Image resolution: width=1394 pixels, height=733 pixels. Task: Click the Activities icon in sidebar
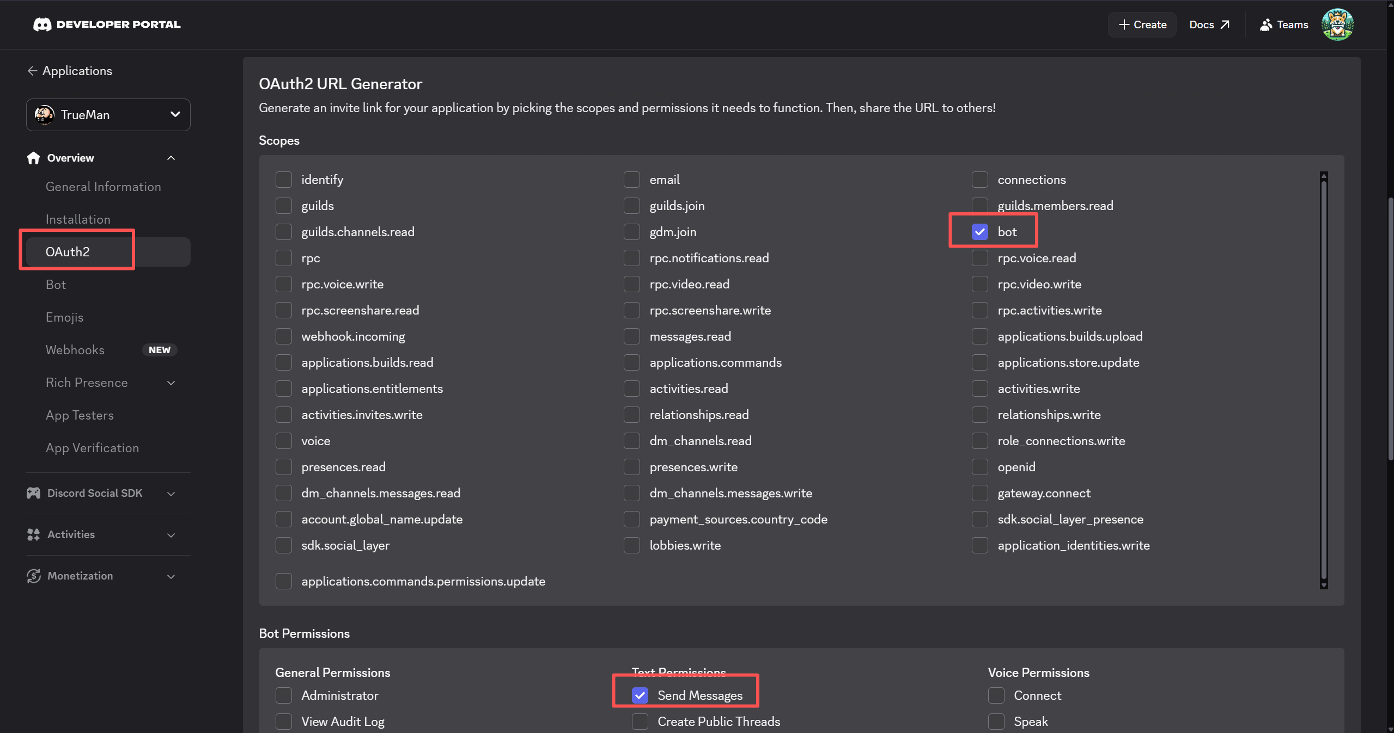tap(33, 534)
